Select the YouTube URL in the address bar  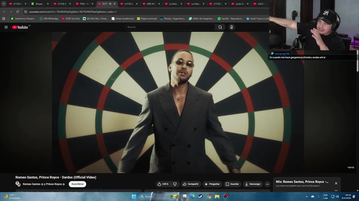pyautogui.click(x=73, y=12)
